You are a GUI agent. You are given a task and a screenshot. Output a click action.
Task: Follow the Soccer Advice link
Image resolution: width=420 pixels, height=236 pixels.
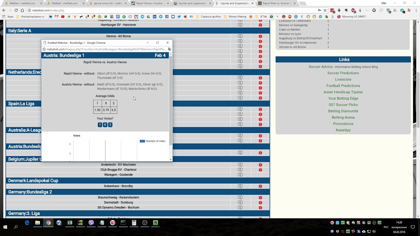point(321,67)
